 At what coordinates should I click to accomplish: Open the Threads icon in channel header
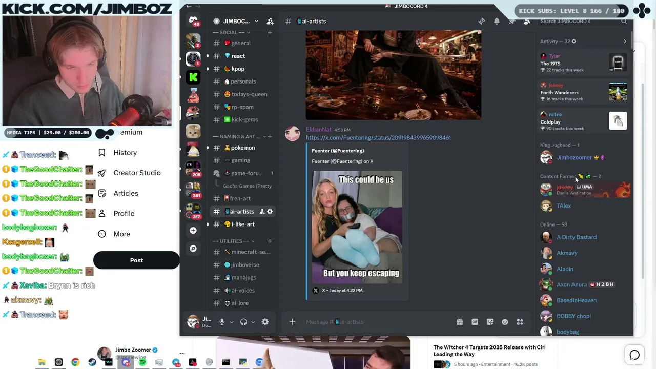tap(482, 21)
